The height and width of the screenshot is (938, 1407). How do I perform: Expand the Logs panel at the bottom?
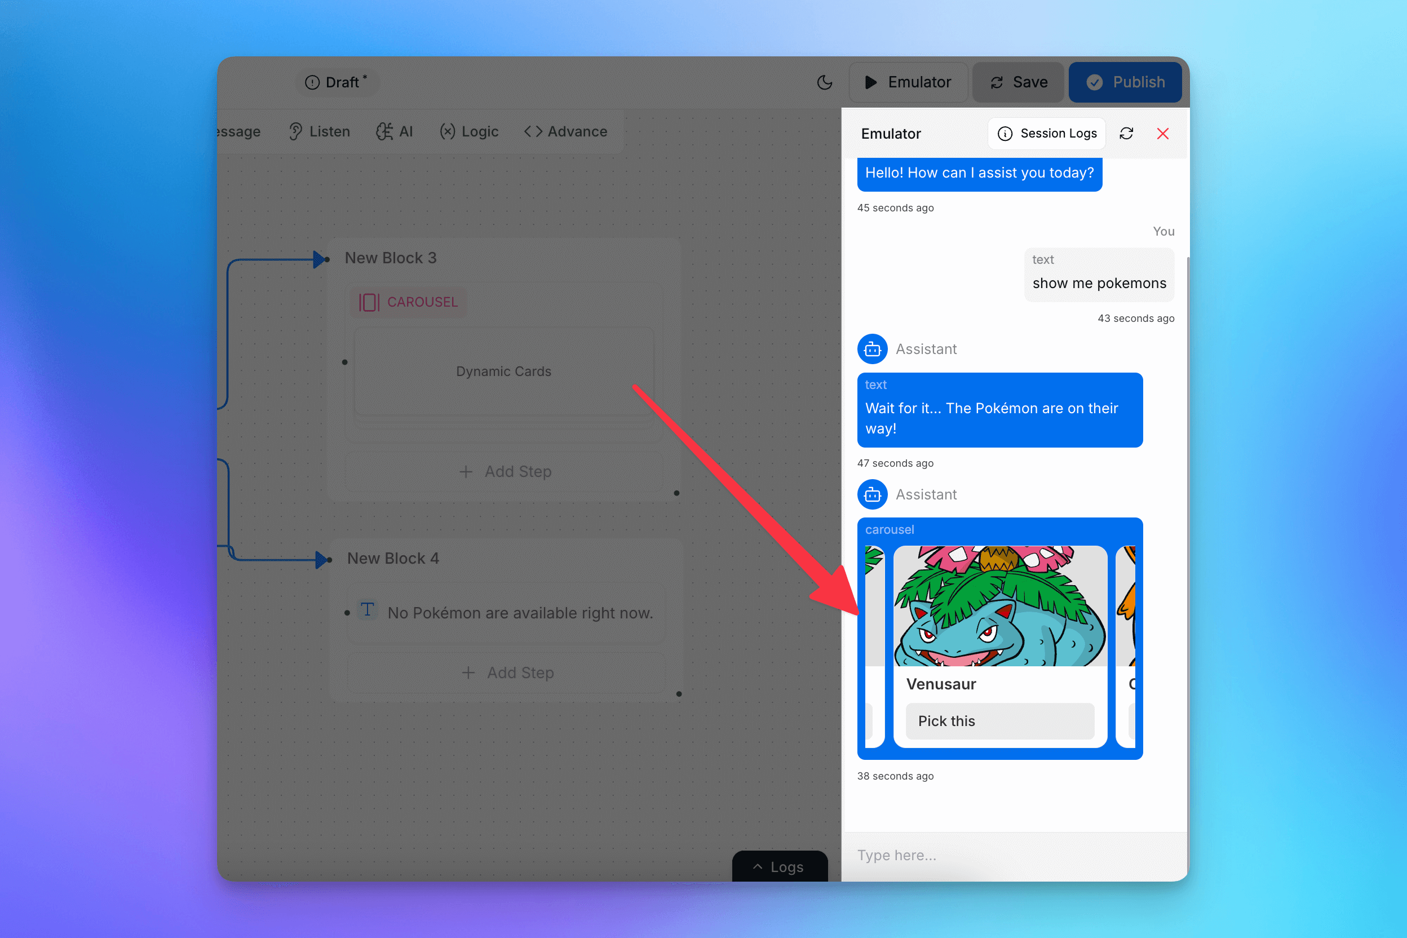click(780, 866)
